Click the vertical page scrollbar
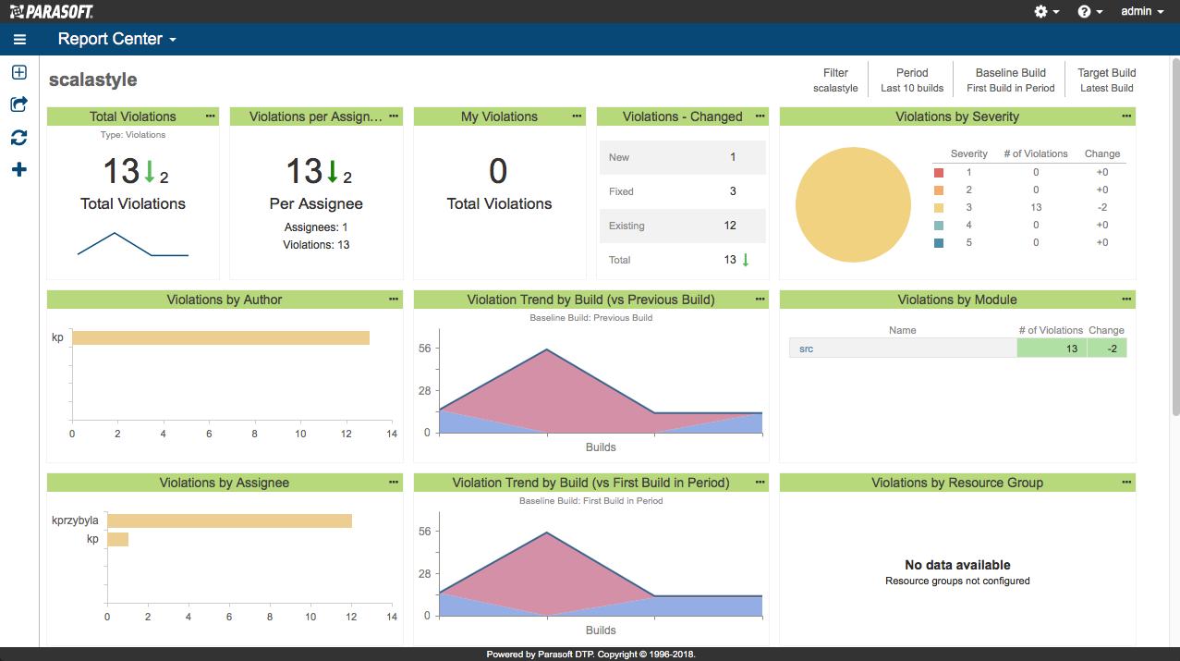The height and width of the screenshot is (661, 1180). coord(1175,236)
